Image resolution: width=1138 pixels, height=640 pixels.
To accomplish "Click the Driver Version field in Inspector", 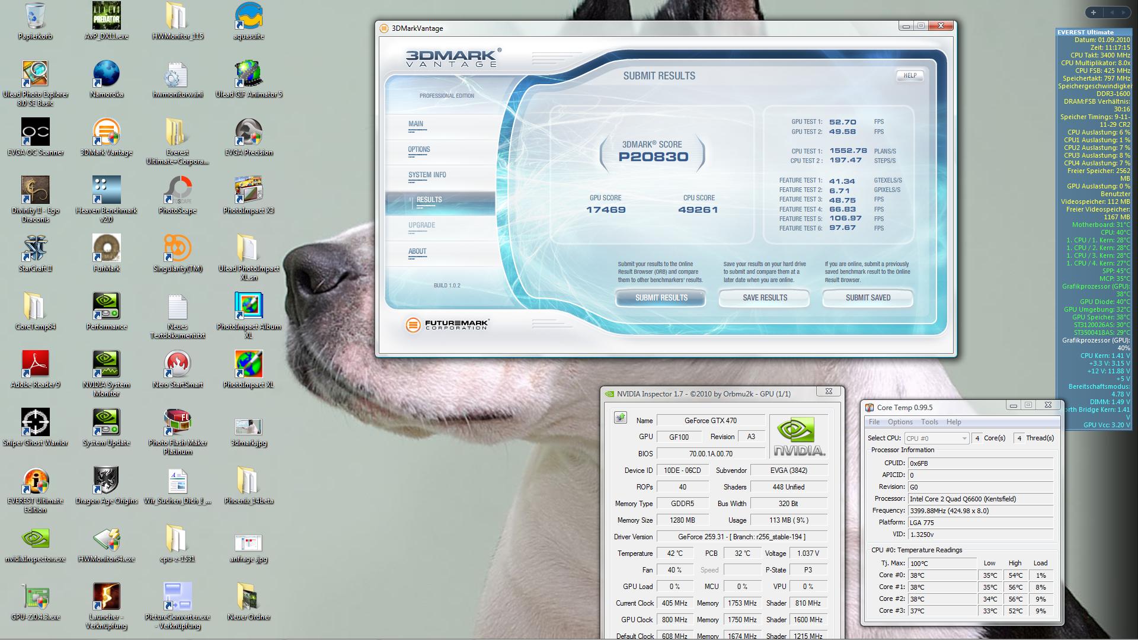I will coord(741,537).
